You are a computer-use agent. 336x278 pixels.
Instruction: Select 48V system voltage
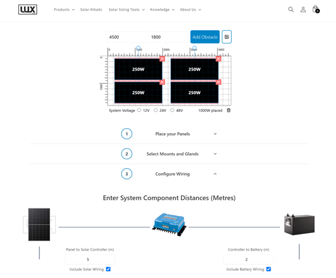pos(172,110)
